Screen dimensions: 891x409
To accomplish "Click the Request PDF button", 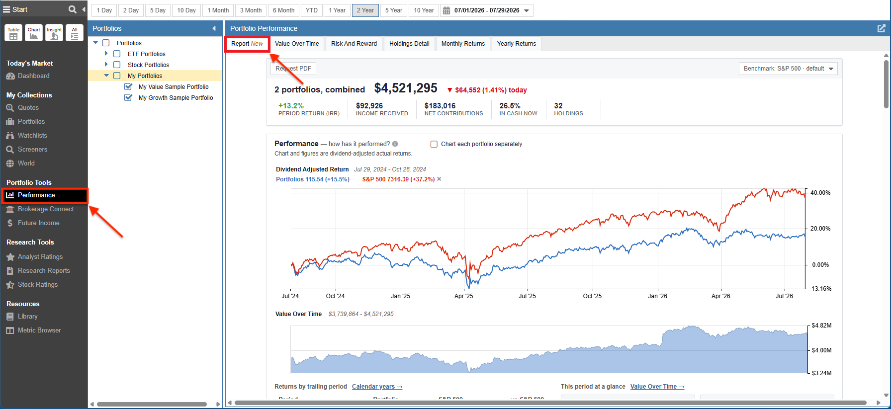I will [x=293, y=69].
